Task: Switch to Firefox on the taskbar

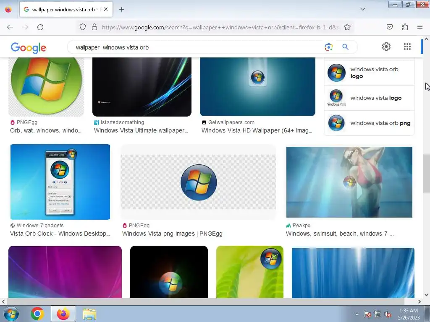Action: (63, 314)
